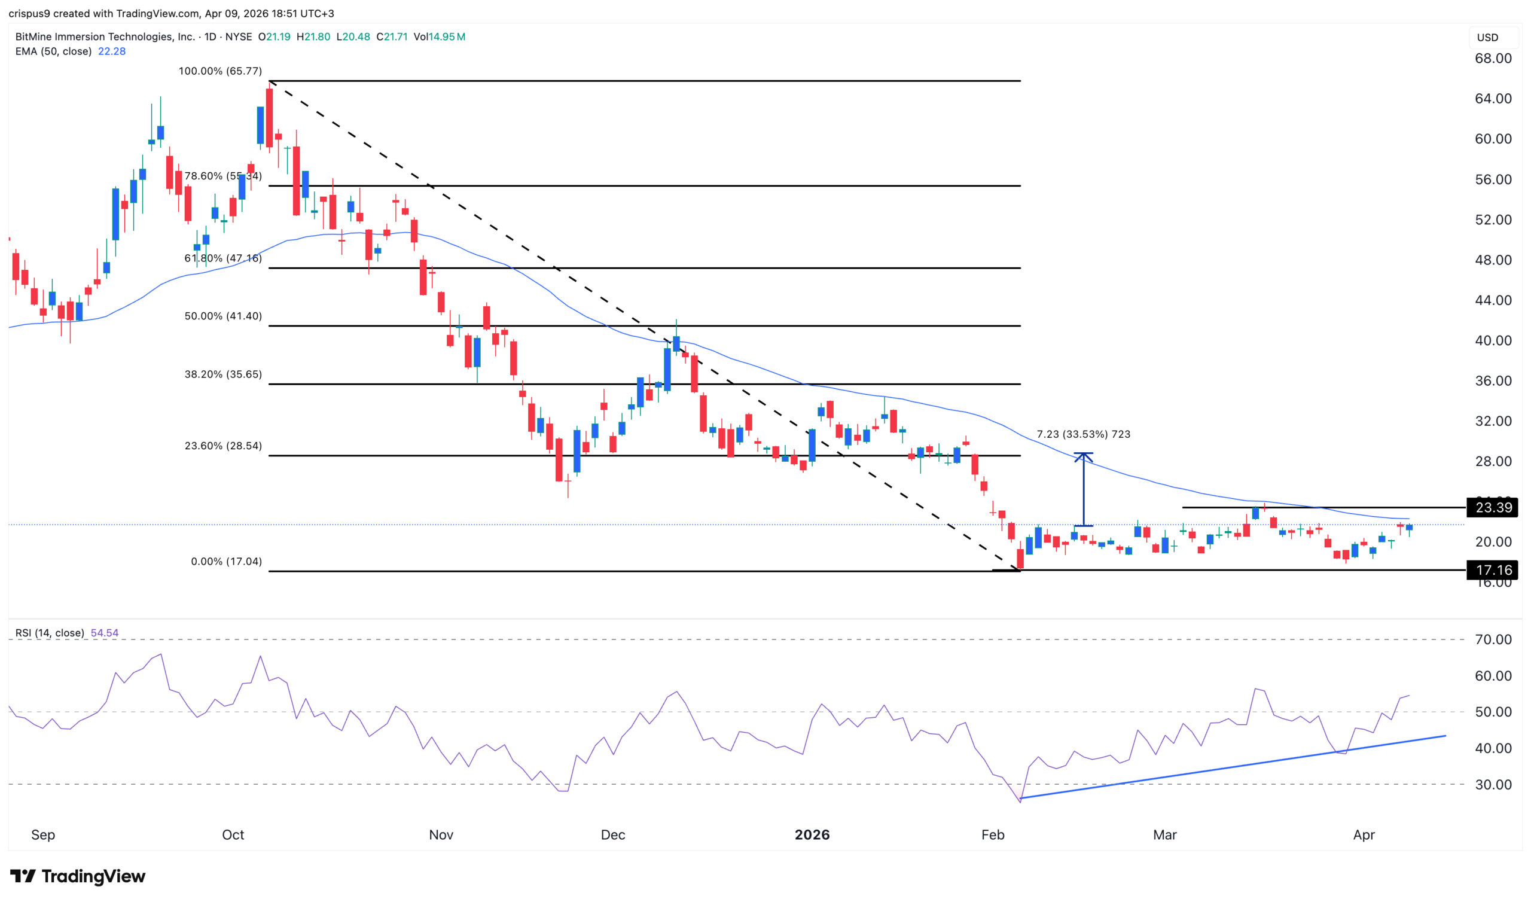Image resolution: width=1531 pixels, height=902 pixels.
Task: Click the 23.39 price label on axis
Action: click(1493, 508)
